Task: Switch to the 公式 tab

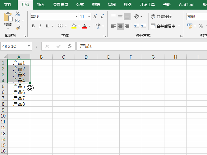Action: click(80, 5)
